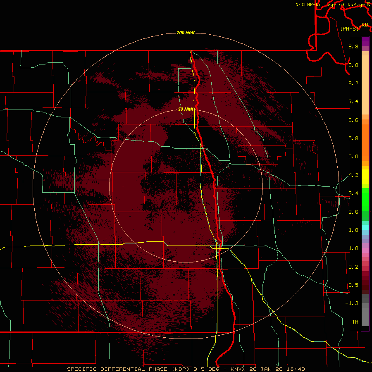This screenshot has width=372, height=372.
Task: Click the cyan segment of the color bar
Action: point(365,227)
